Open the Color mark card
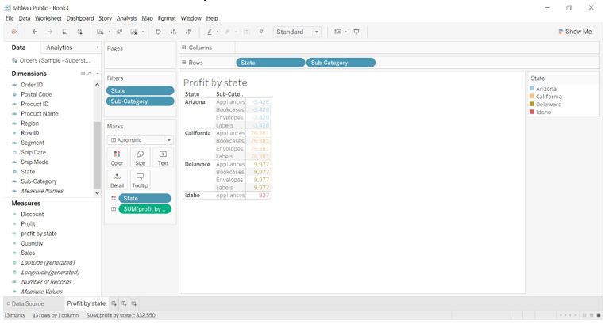The height and width of the screenshot is (324, 605). click(117, 158)
